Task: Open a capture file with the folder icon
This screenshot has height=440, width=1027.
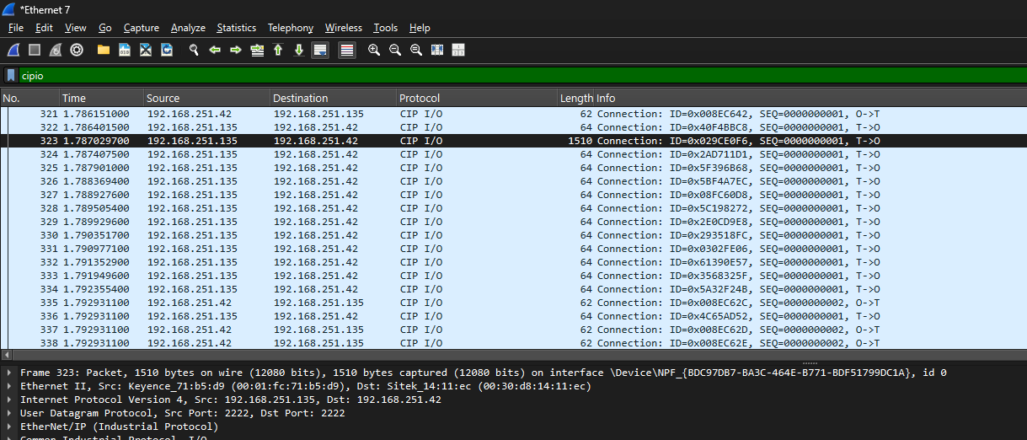Action: [x=104, y=50]
